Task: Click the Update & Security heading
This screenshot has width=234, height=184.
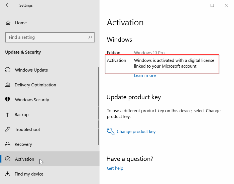Action: coord(23,52)
